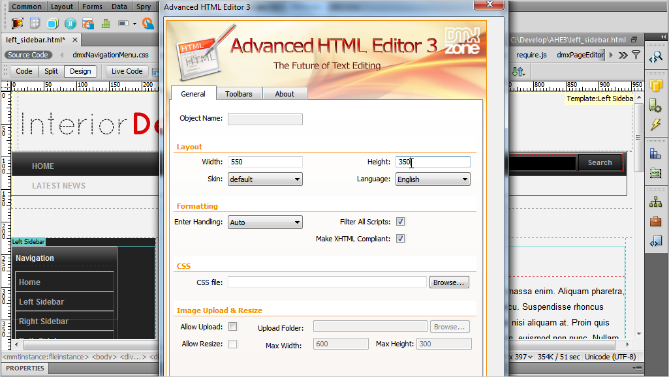
Task: Switch to Design view
Action: click(80, 71)
